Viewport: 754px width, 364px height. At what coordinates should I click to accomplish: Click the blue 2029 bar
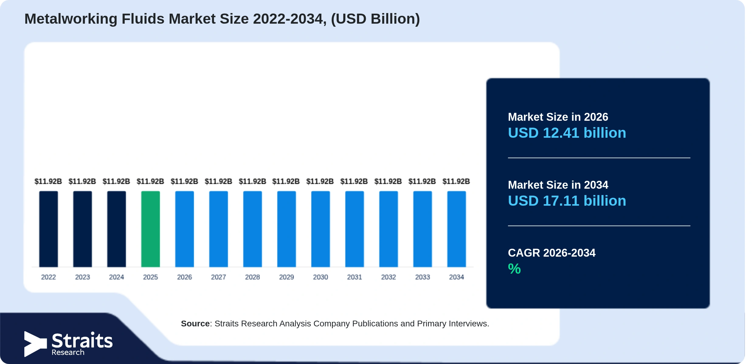coord(286,229)
